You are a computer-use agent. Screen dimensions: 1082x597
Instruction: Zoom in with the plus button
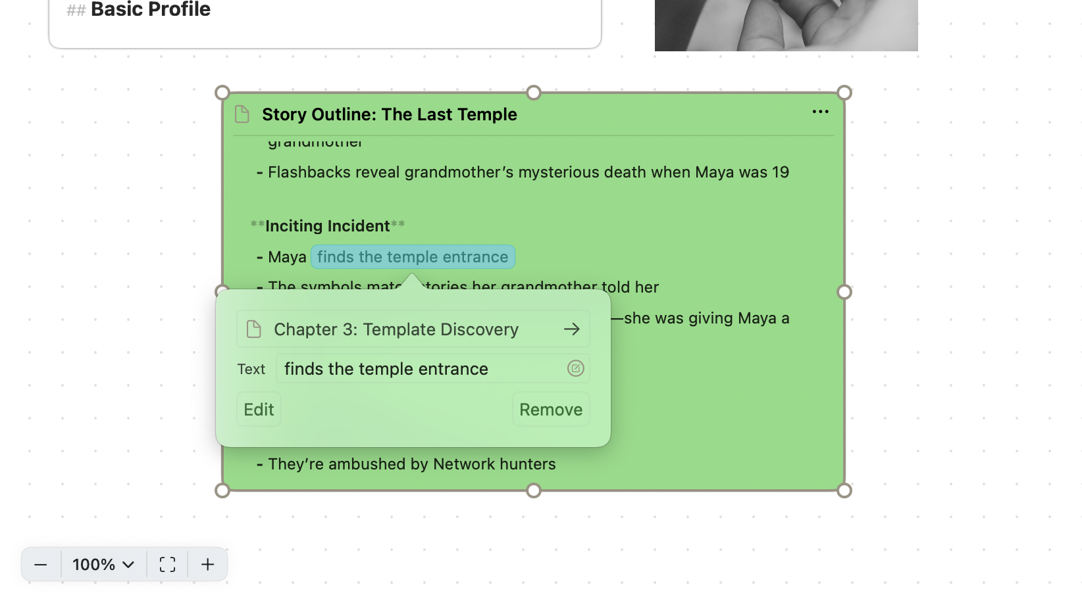[207, 565]
